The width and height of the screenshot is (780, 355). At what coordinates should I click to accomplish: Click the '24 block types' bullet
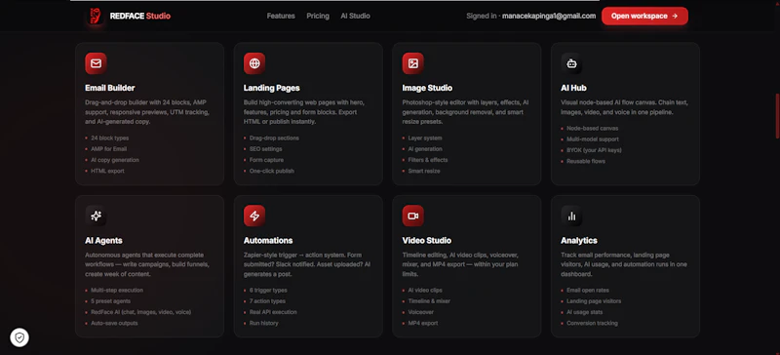coord(106,138)
